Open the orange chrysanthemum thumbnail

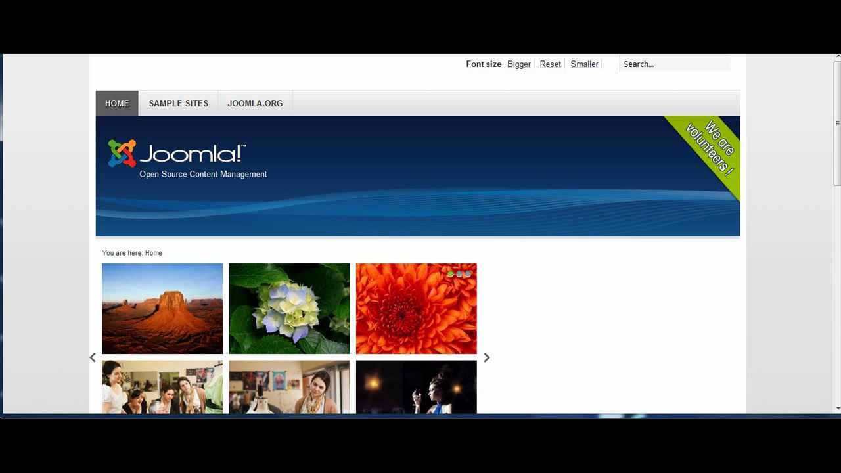pos(416,309)
